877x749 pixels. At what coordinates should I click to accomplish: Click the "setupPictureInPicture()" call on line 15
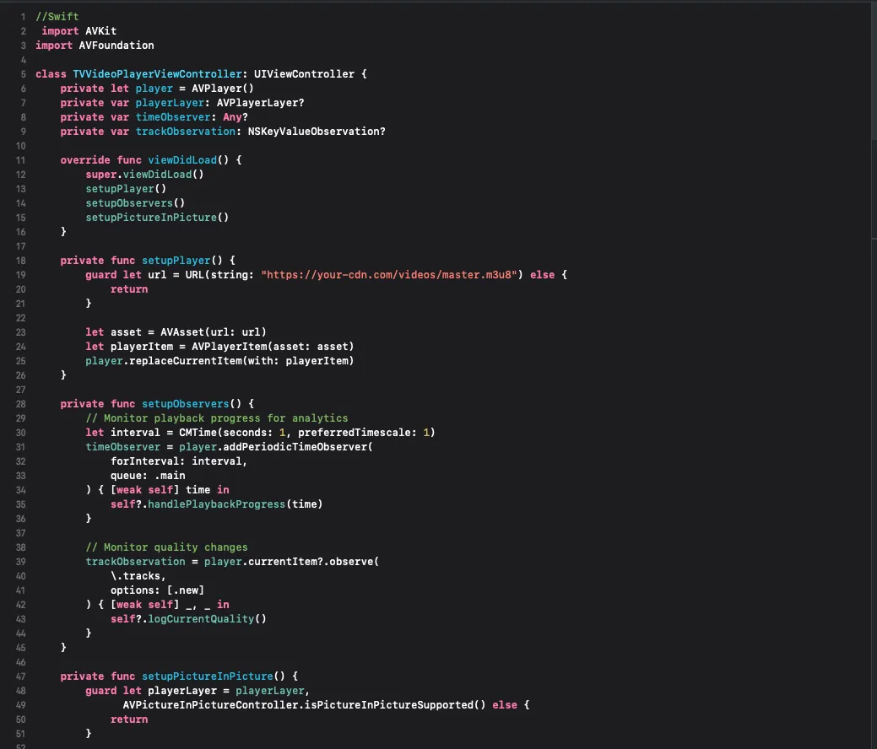(157, 218)
